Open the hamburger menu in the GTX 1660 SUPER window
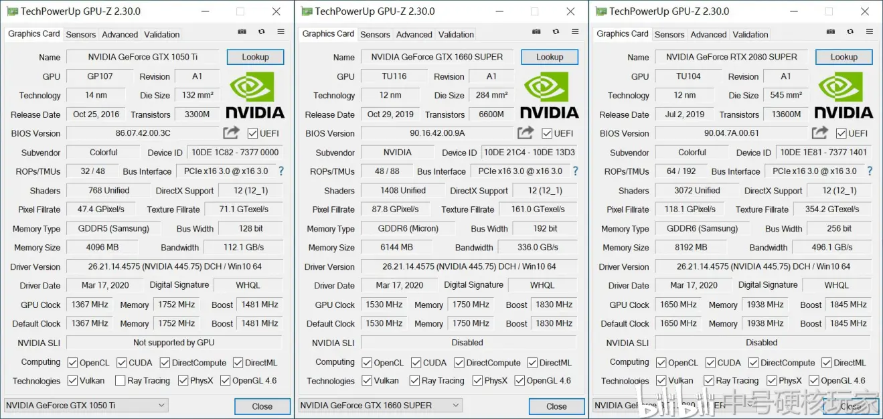 coord(575,31)
